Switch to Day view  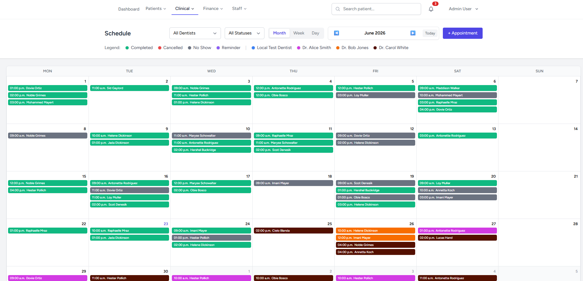[x=315, y=33]
